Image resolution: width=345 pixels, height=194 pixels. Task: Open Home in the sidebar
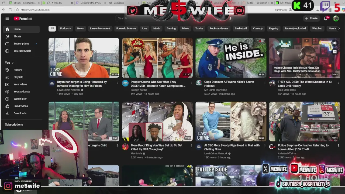tap(22, 29)
